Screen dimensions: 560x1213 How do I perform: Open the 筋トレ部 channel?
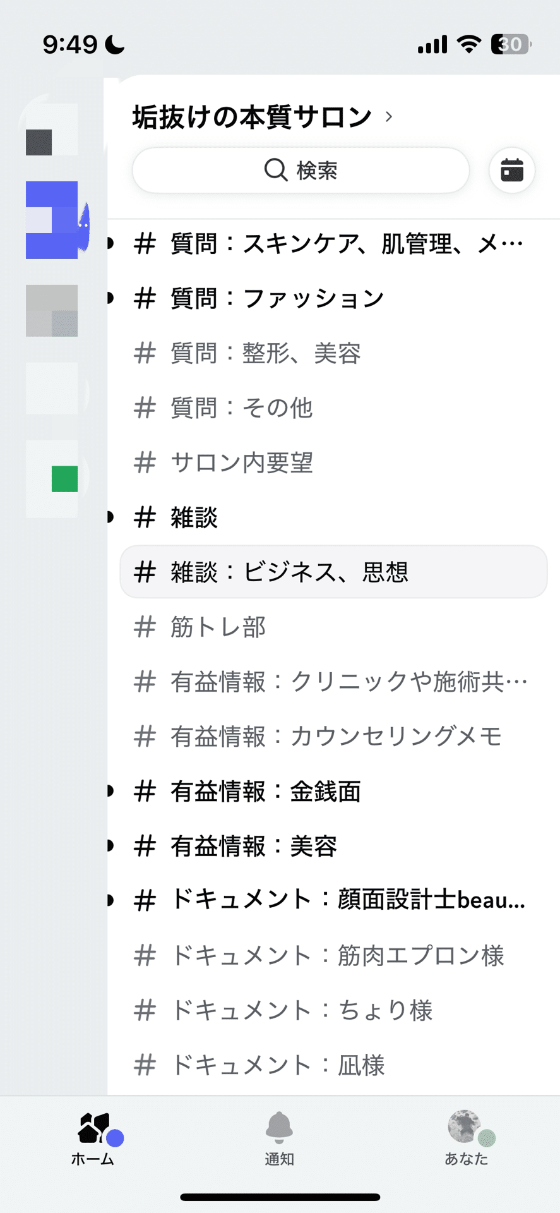tap(218, 627)
